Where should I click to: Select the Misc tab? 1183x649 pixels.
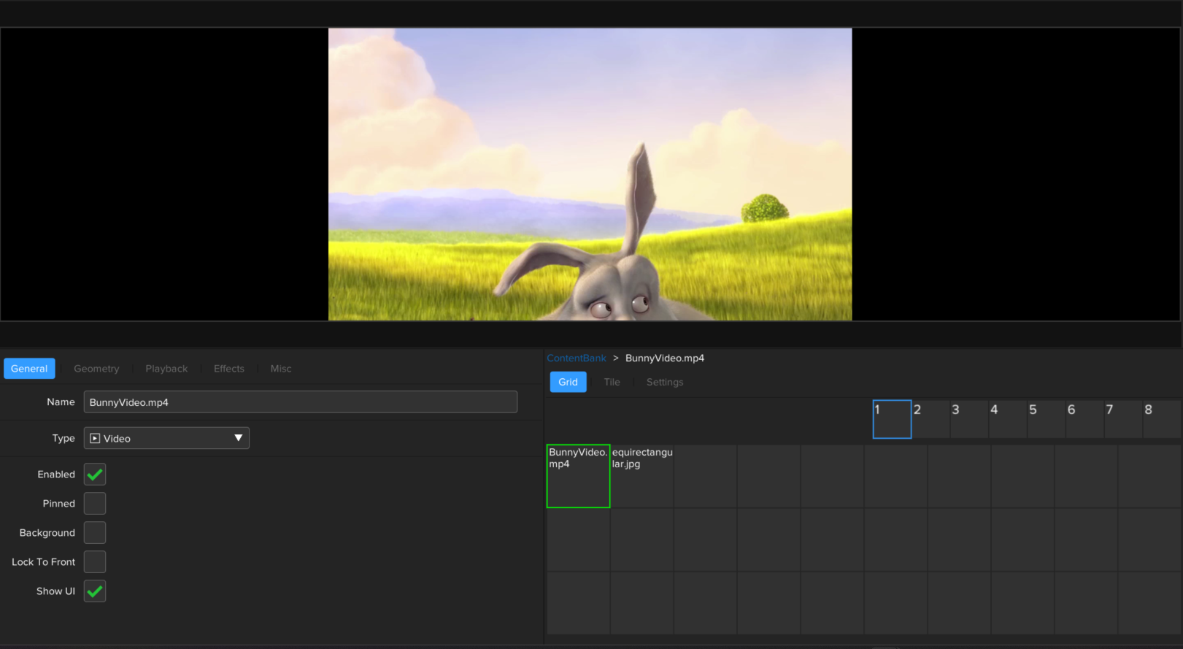281,369
